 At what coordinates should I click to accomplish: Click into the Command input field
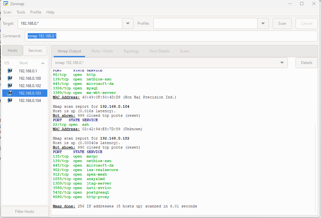click(171, 36)
